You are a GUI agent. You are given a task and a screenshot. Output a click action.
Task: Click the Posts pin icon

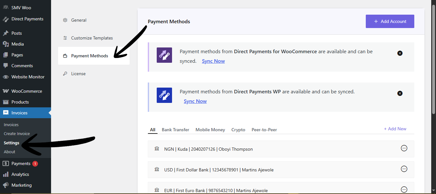click(x=5, y=33)
